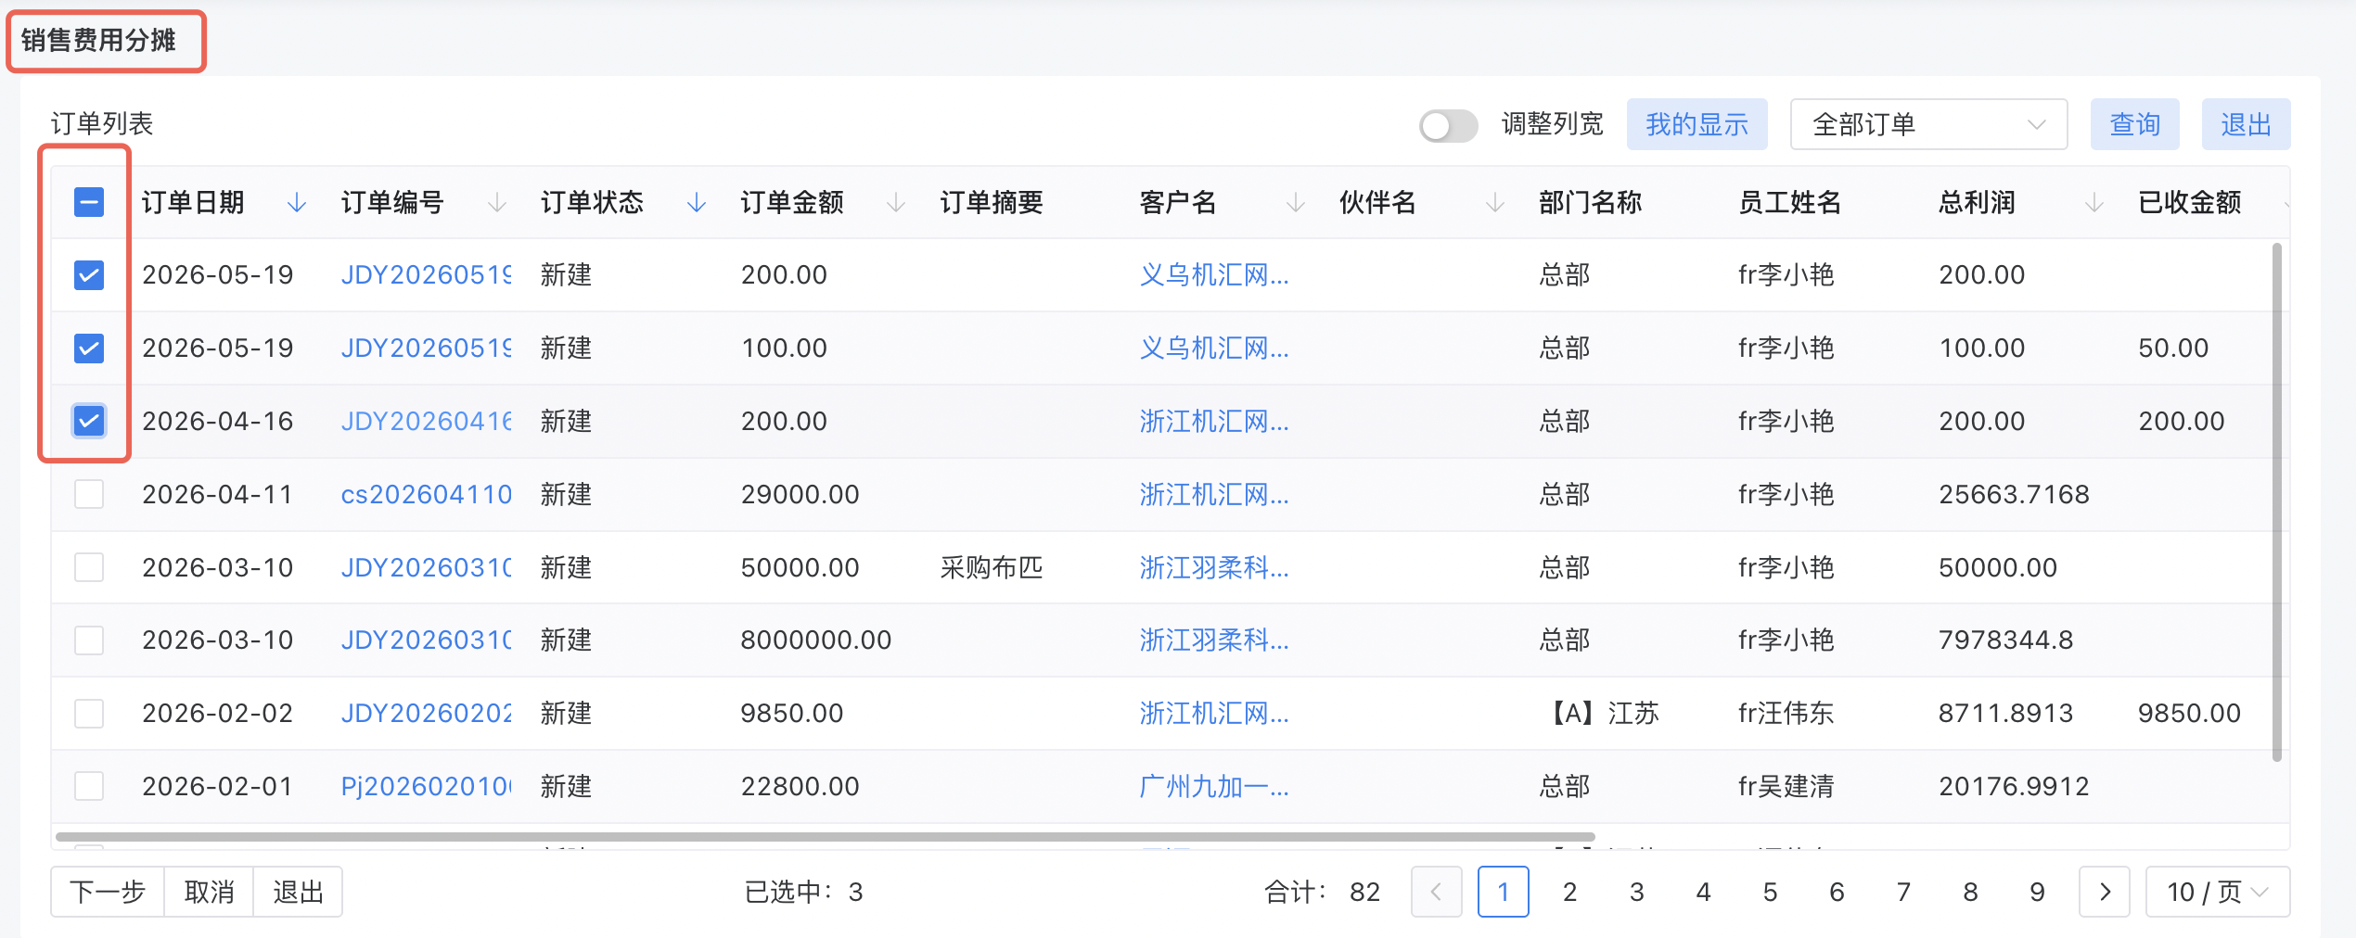Click the 员工姓名 column header

1789,202
